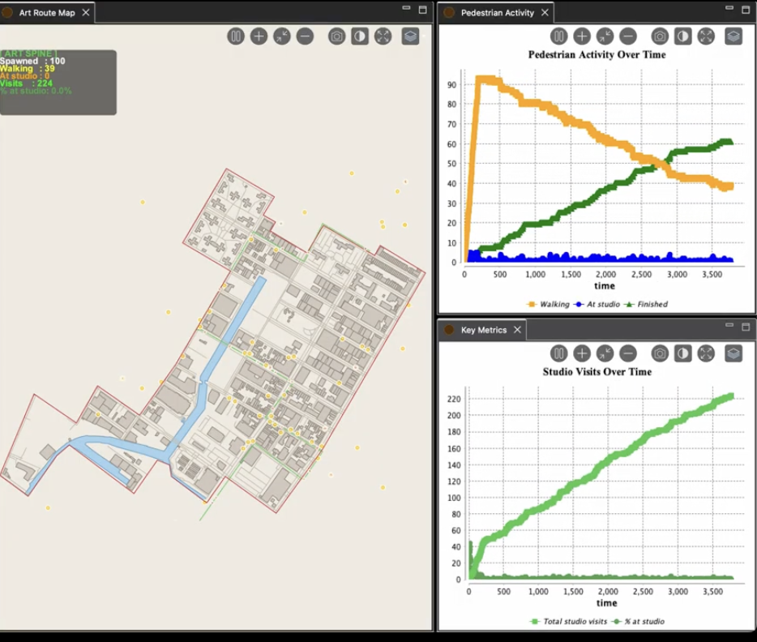Toggle fullscreen for Pedestrian Activity chart
The image size is (757, 642).
click(706, 36)
